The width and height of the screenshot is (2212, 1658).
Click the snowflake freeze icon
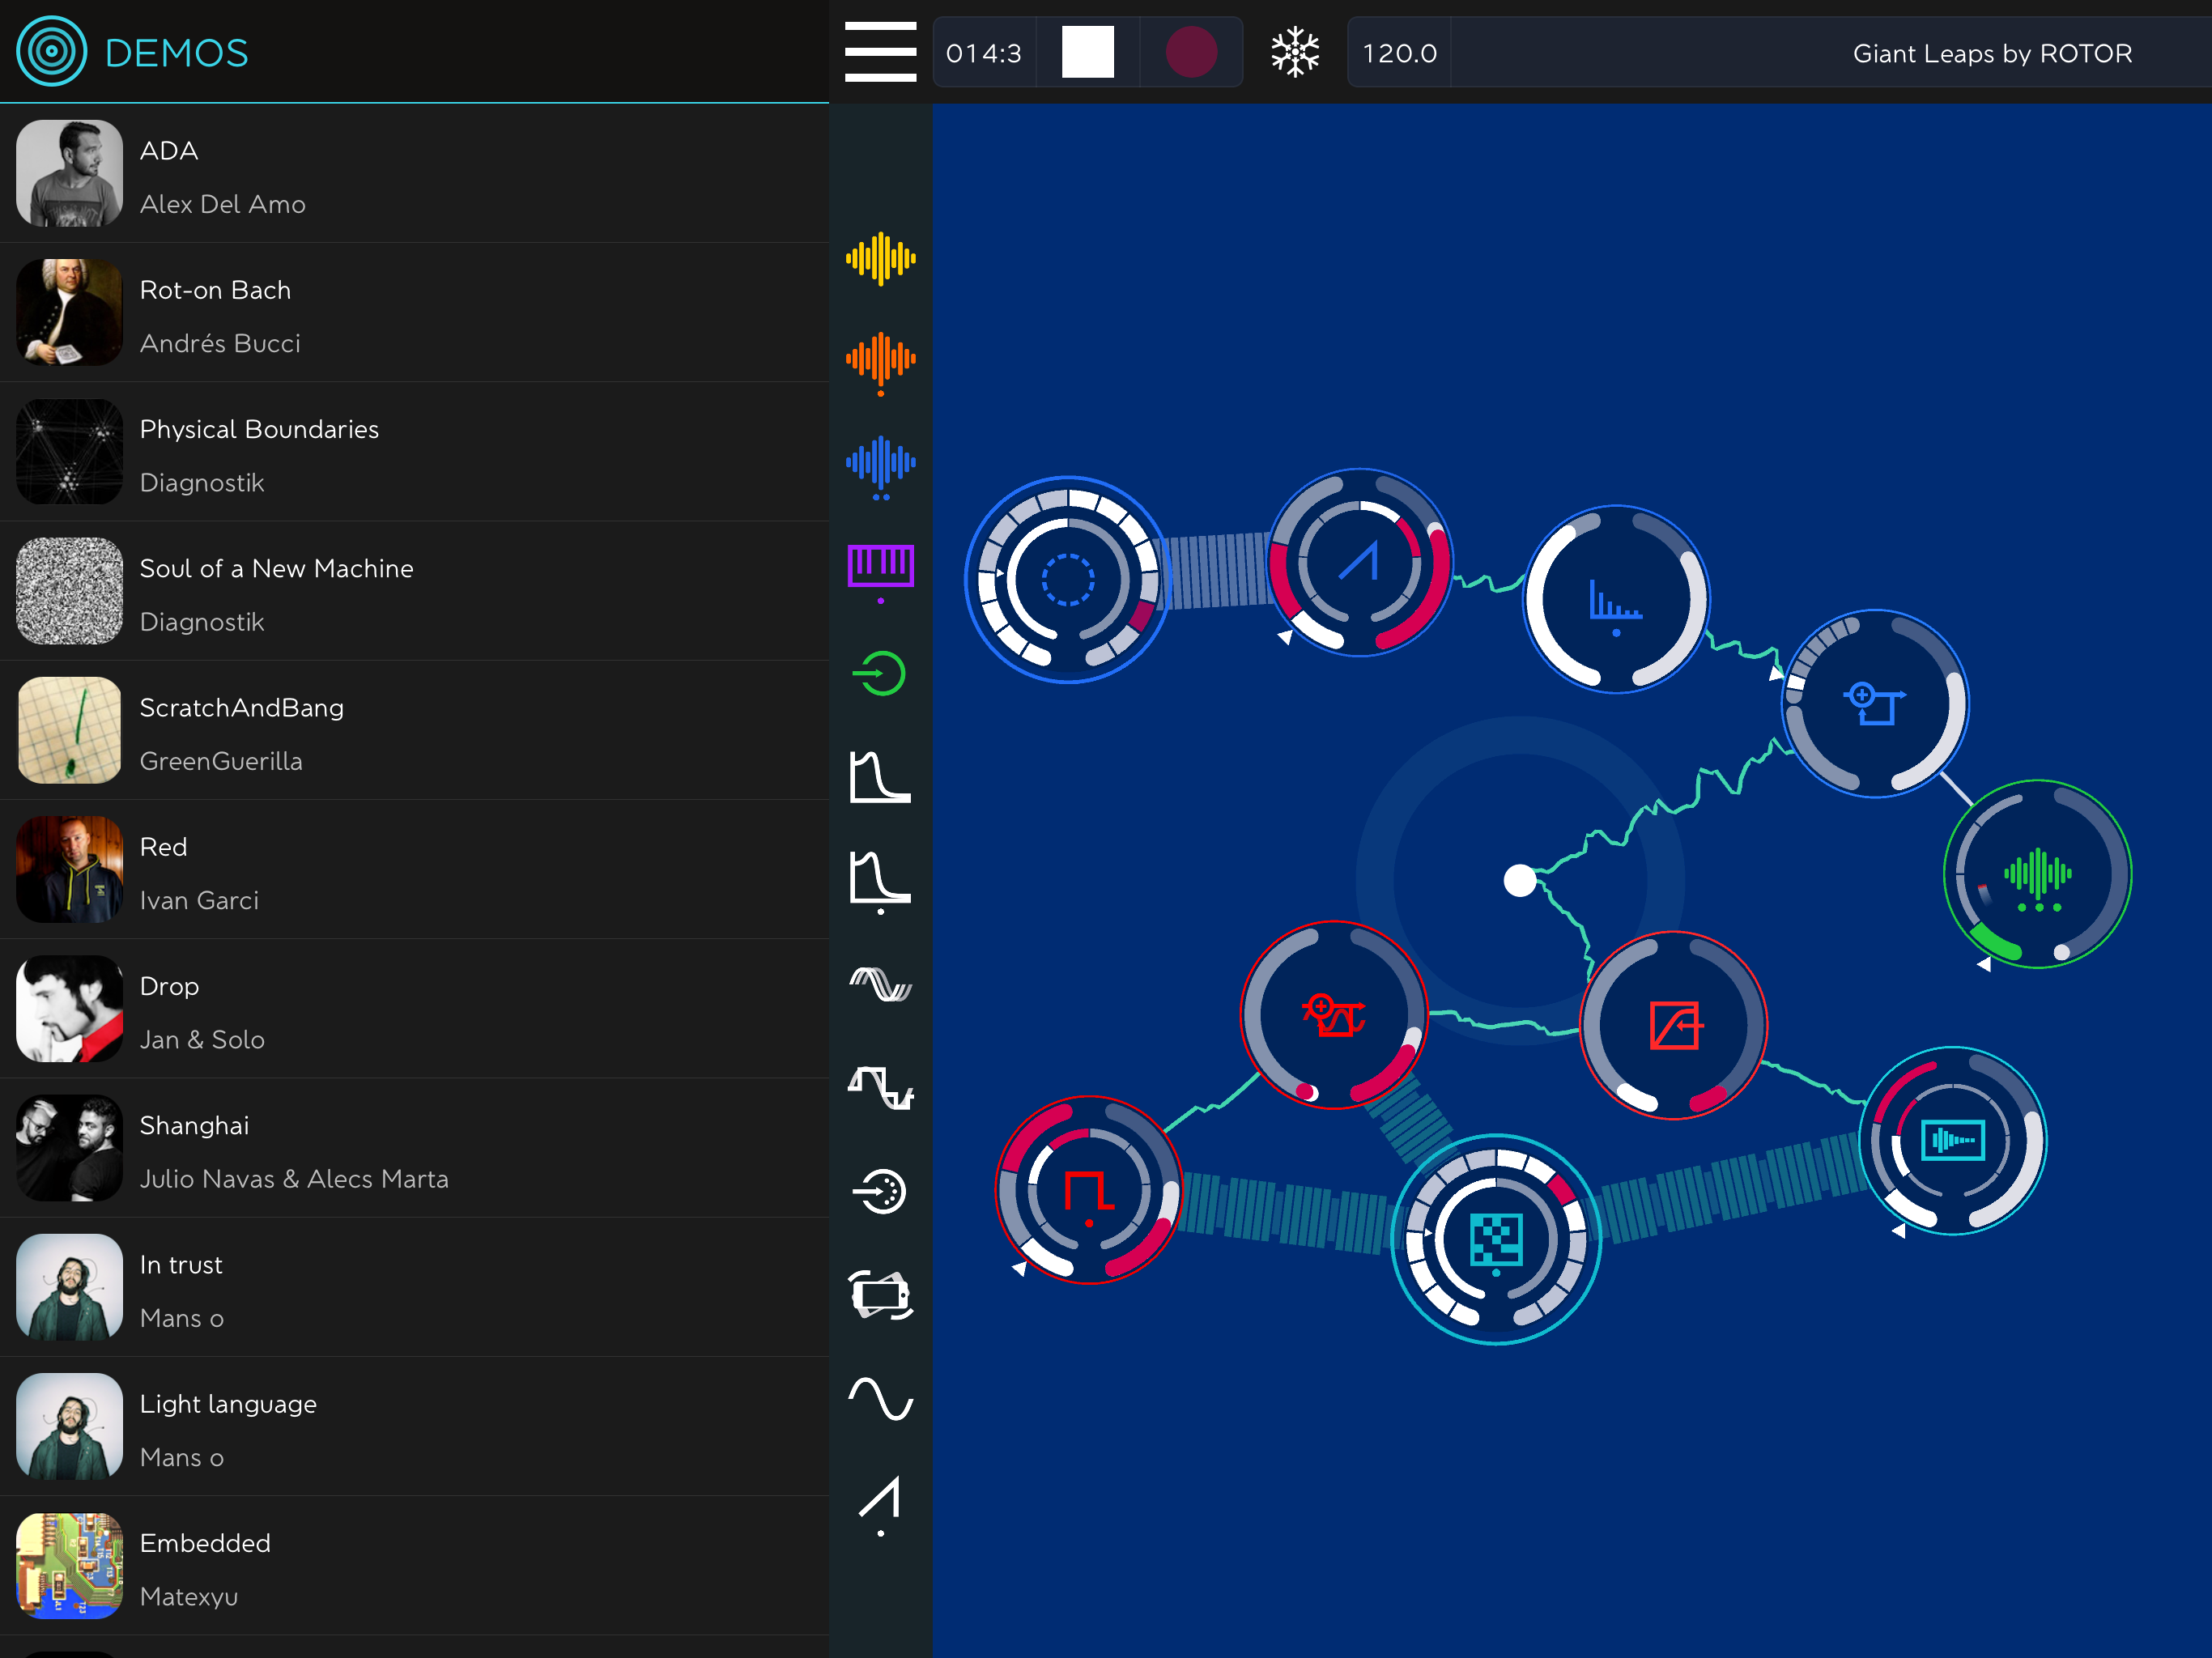coord(1295,52)
